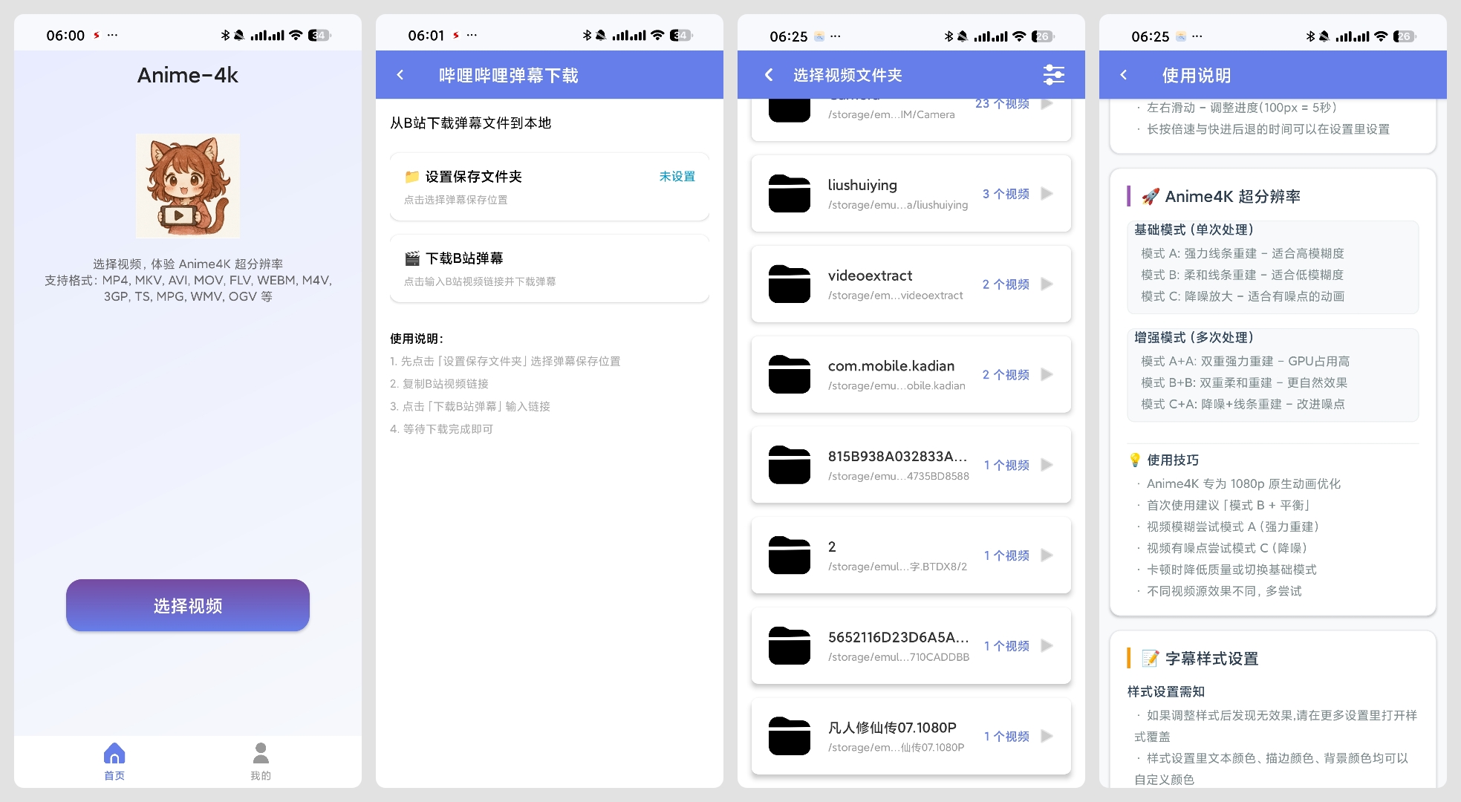
Task: Select the 815B938A032833A folder icon
Action: click(789, 465)
